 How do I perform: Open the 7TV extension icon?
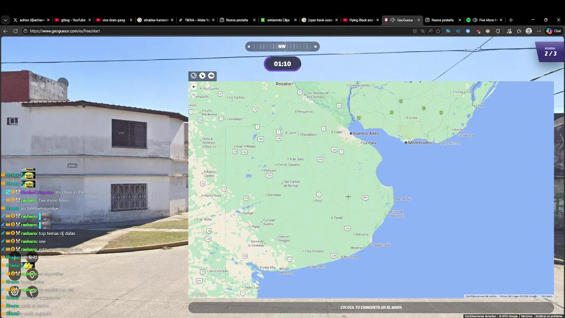pos(448,31)
